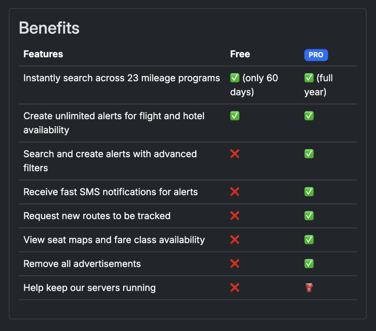Click PRO checkmark for SMS notifications

pos(309,192)
